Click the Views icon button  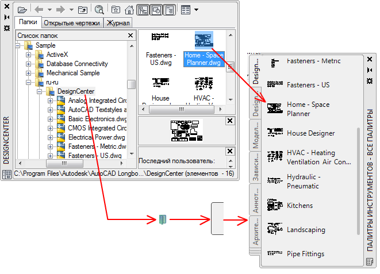point(186,10)
